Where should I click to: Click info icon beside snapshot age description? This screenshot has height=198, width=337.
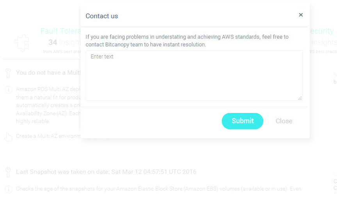click(x=8, y=189)
